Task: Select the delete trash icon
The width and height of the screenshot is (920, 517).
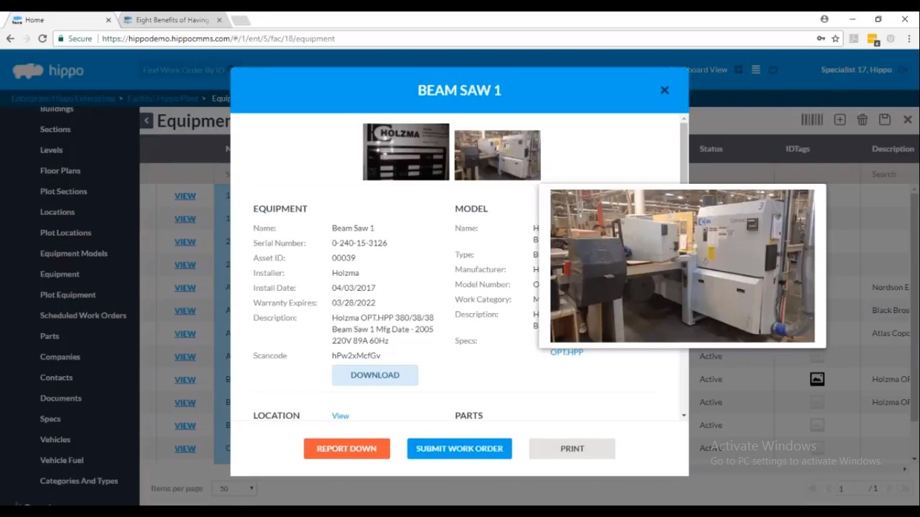Action: click(x=863, y=119)
